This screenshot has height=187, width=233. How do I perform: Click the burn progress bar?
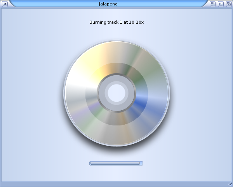[116, 163]
